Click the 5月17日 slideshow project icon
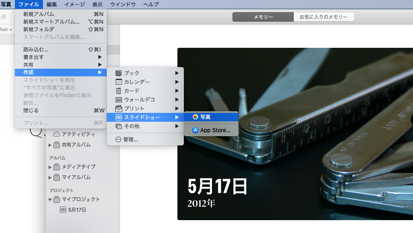Image resolution: width=413 pixels, height=233 pixels. pyautogui.click(x=63, y=210)
